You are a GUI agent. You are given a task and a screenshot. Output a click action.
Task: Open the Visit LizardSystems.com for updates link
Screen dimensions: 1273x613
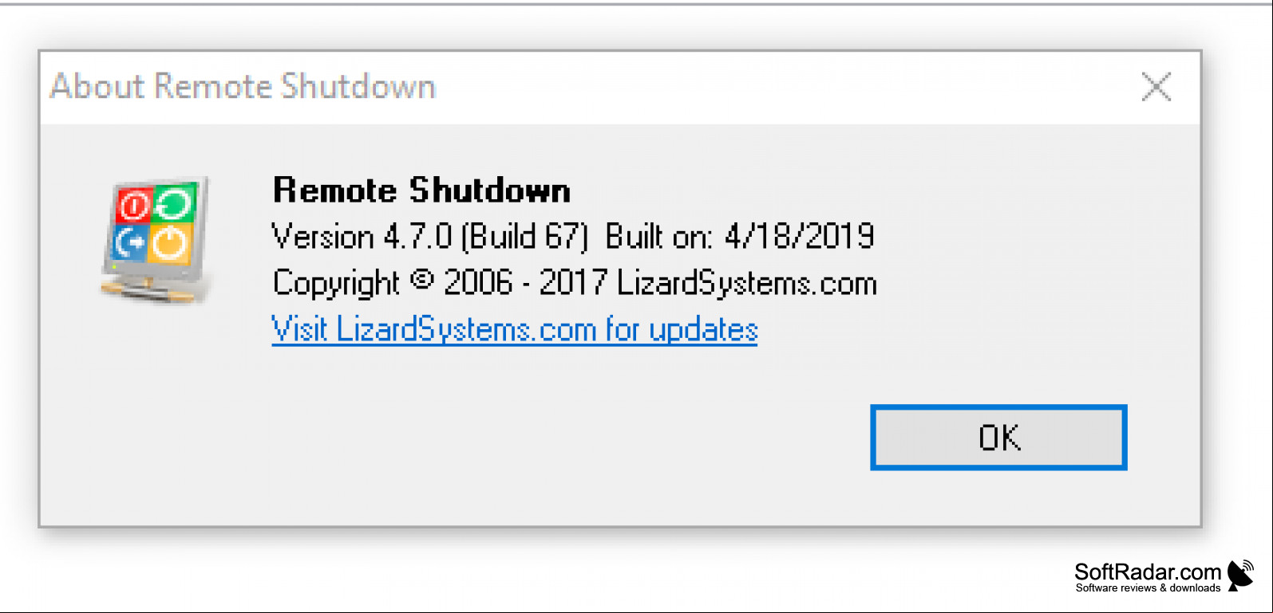point(515,329)
